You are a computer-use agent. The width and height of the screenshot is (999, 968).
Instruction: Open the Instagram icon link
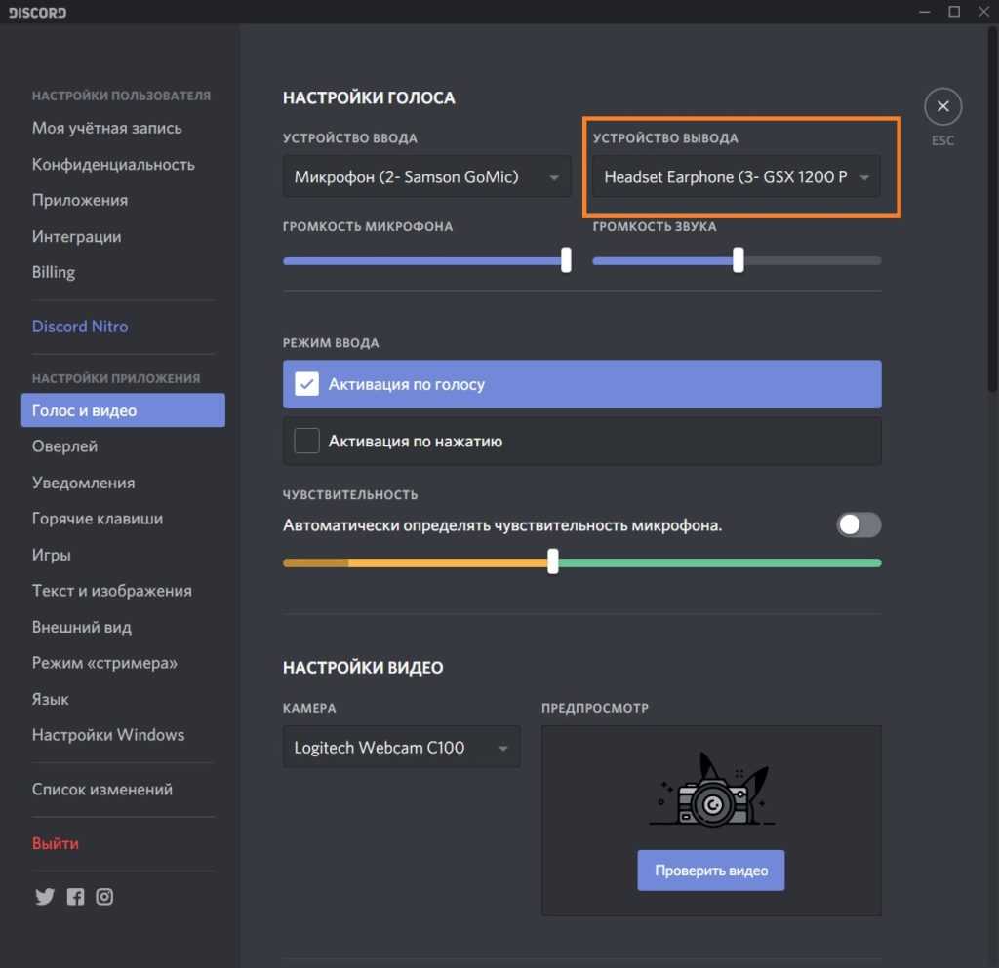pos(104,897)
